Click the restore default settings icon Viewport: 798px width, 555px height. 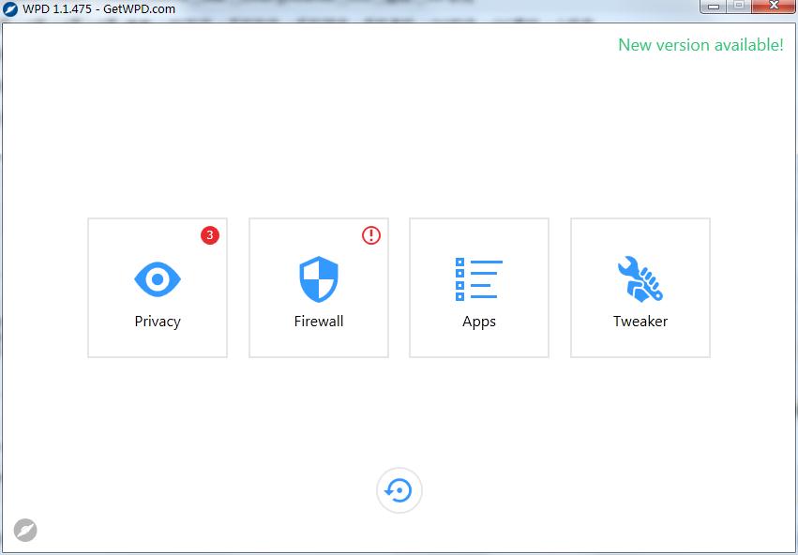(399, 489)
